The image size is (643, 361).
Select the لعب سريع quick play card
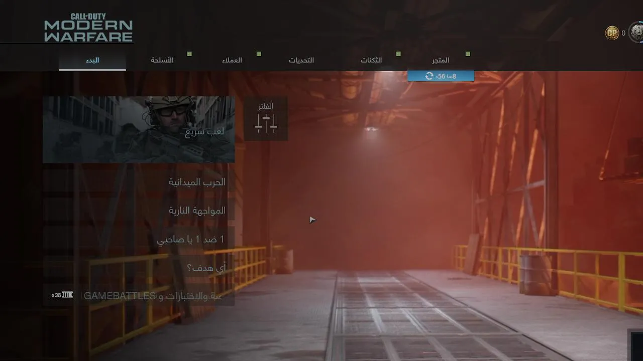coord(139,130)
